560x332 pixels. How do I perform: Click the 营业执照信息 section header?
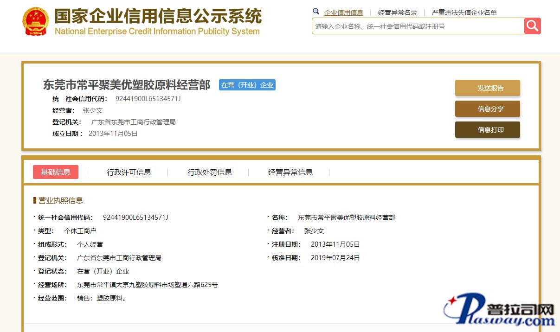(x=60, y=200)
